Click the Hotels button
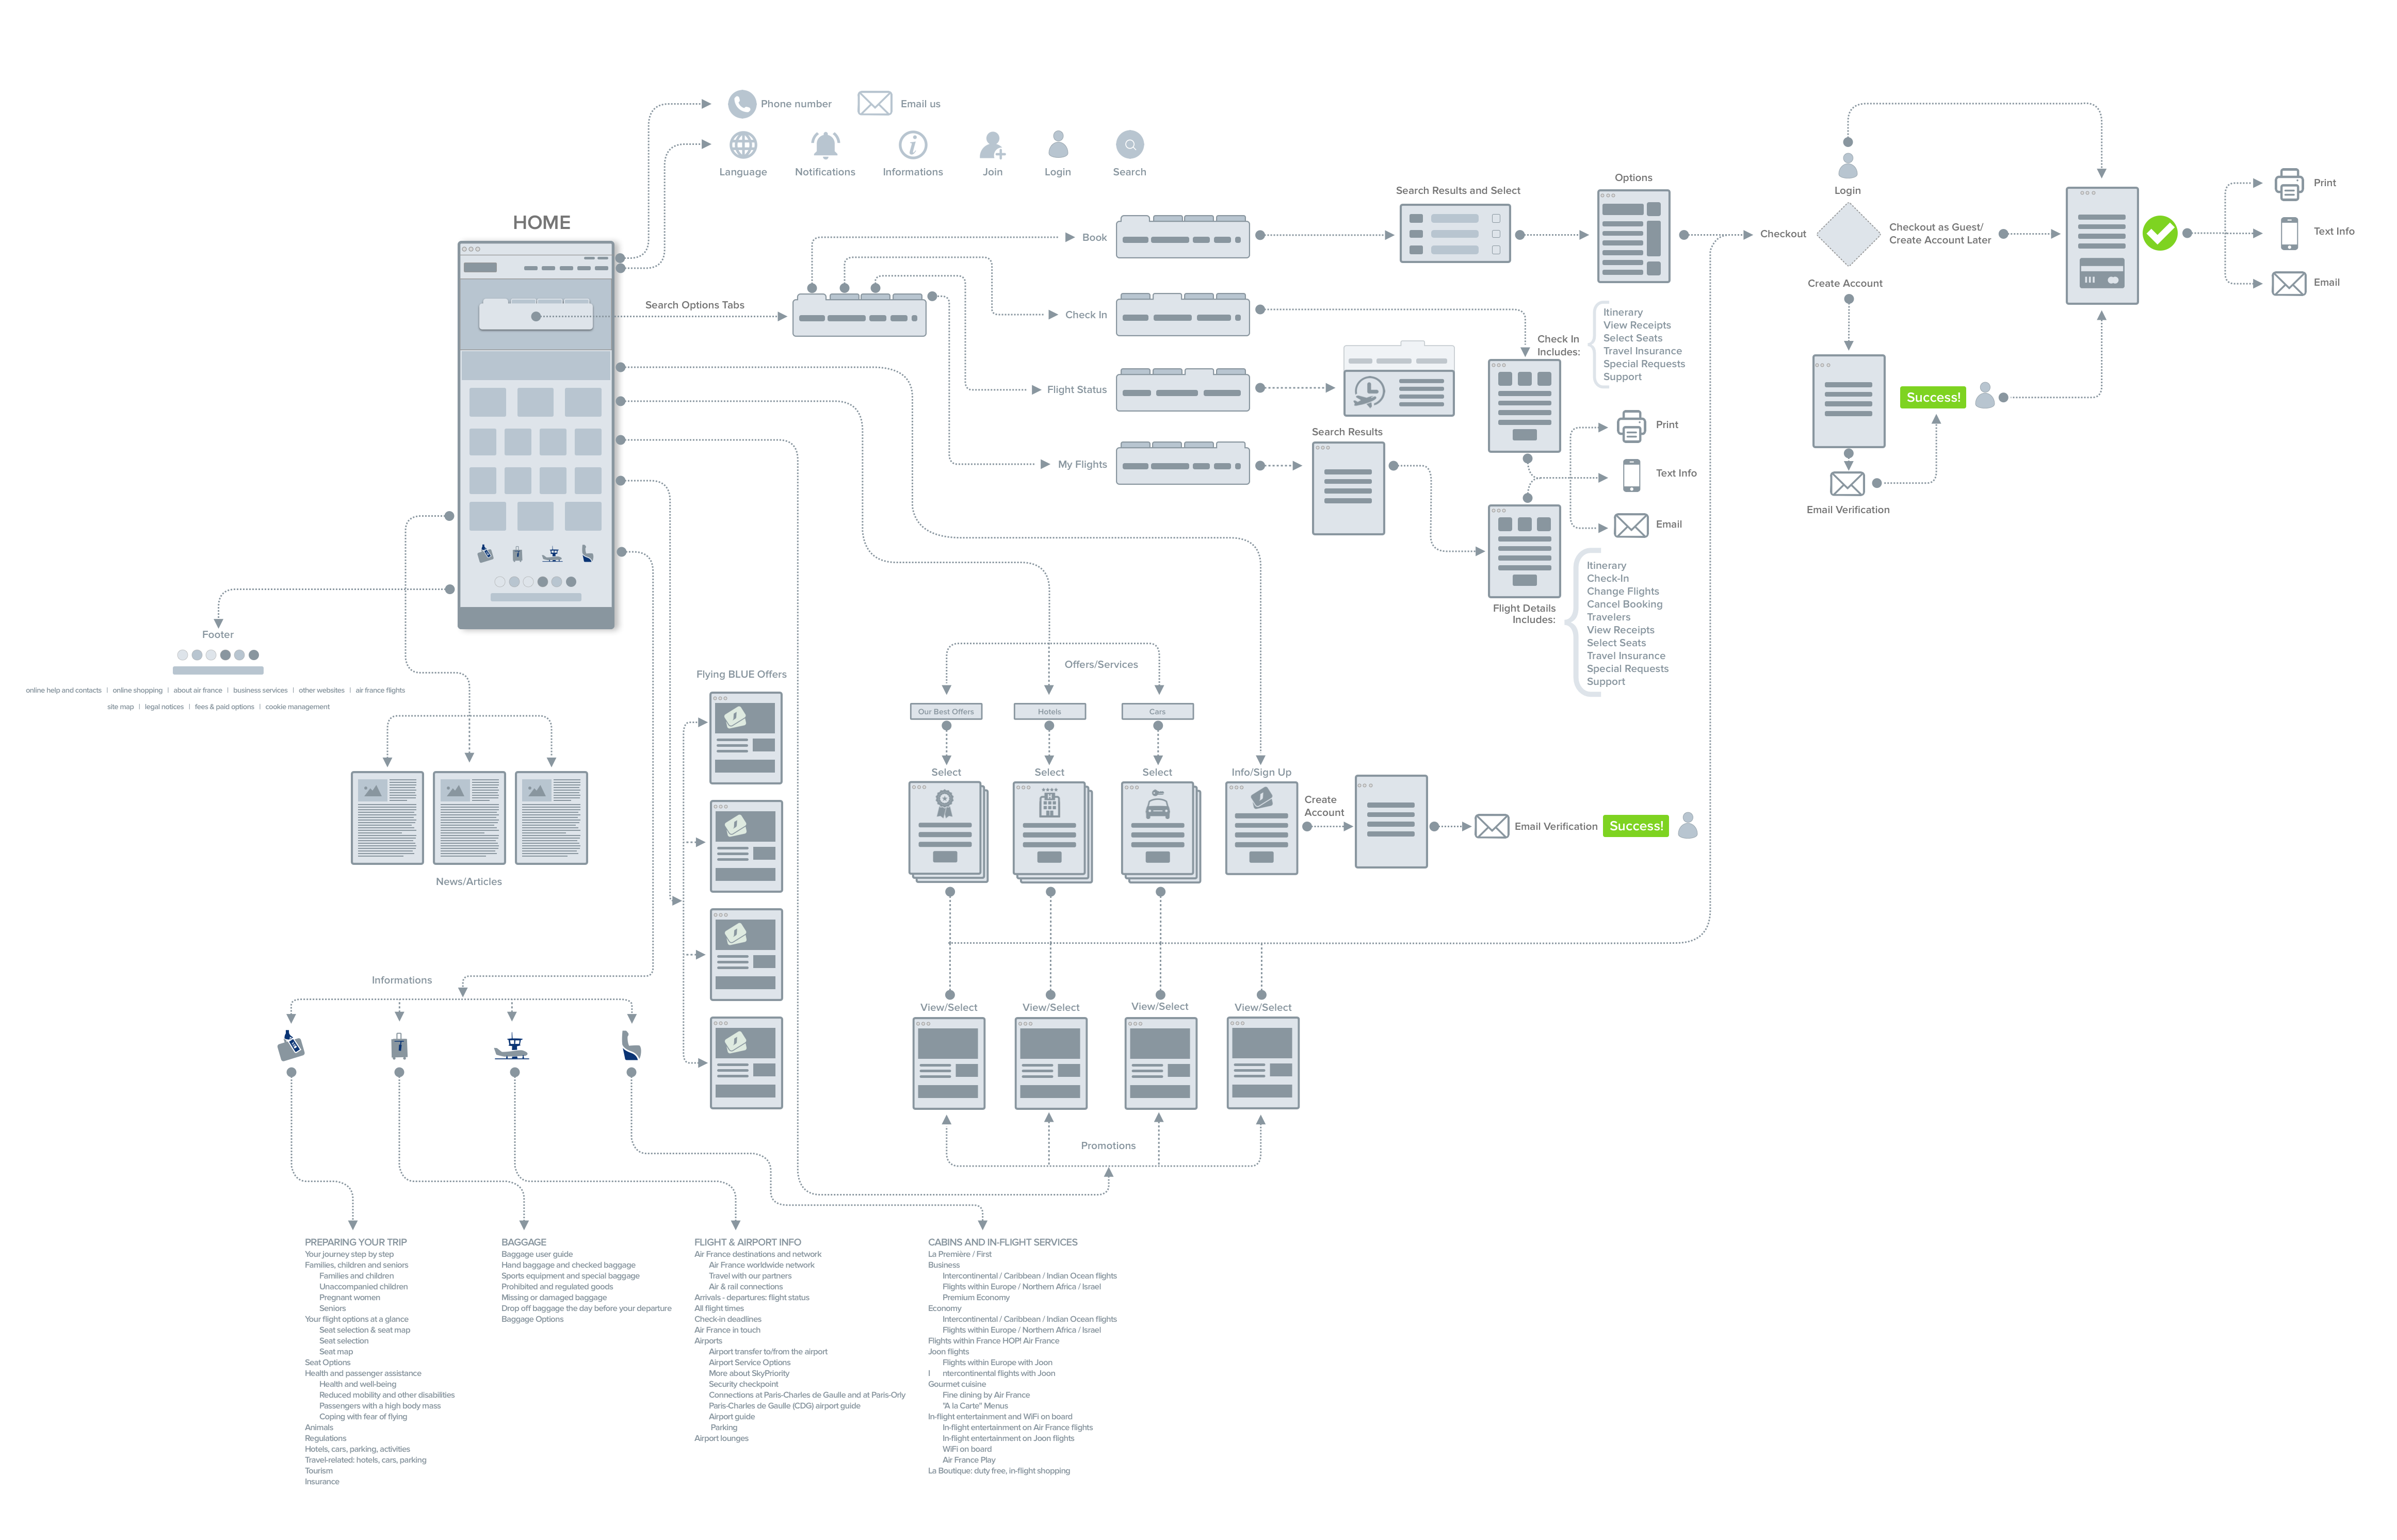 tap(1048, 712)
